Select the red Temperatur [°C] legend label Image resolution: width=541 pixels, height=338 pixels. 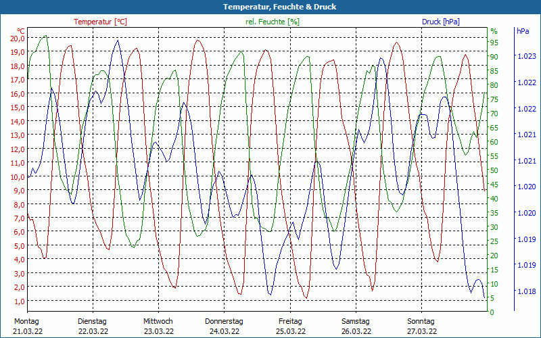[100, 22]
